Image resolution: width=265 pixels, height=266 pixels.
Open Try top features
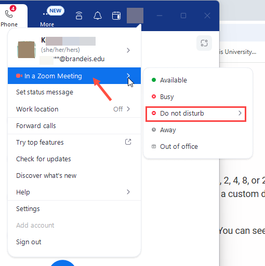pos(74,142)
